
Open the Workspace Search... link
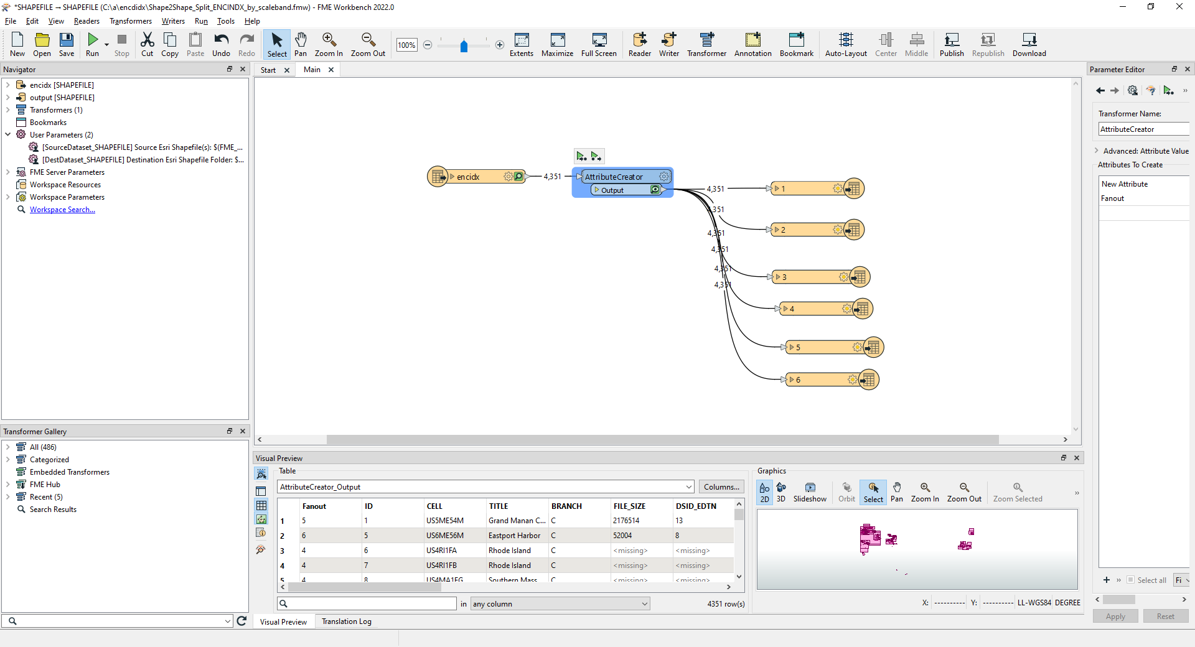[62, 210]
